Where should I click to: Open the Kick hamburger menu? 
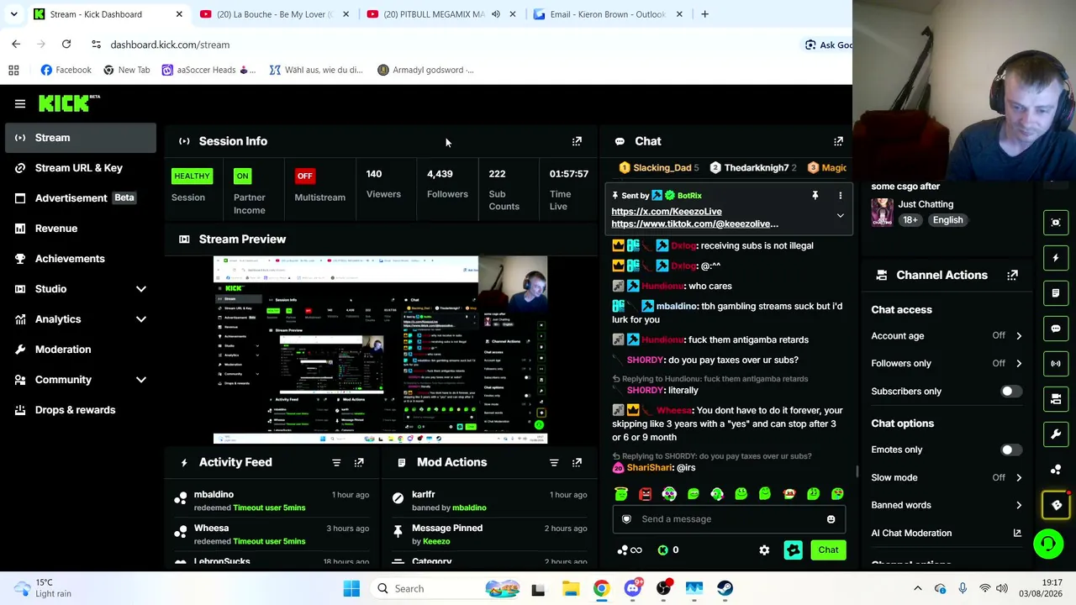tap(20, 103)
